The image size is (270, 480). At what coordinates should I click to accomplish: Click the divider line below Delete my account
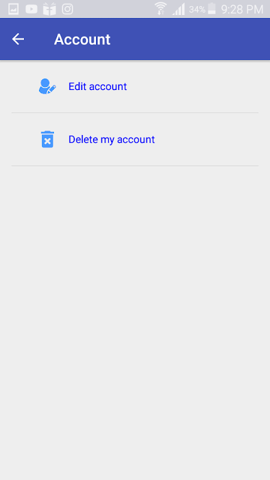coord(135,166)
